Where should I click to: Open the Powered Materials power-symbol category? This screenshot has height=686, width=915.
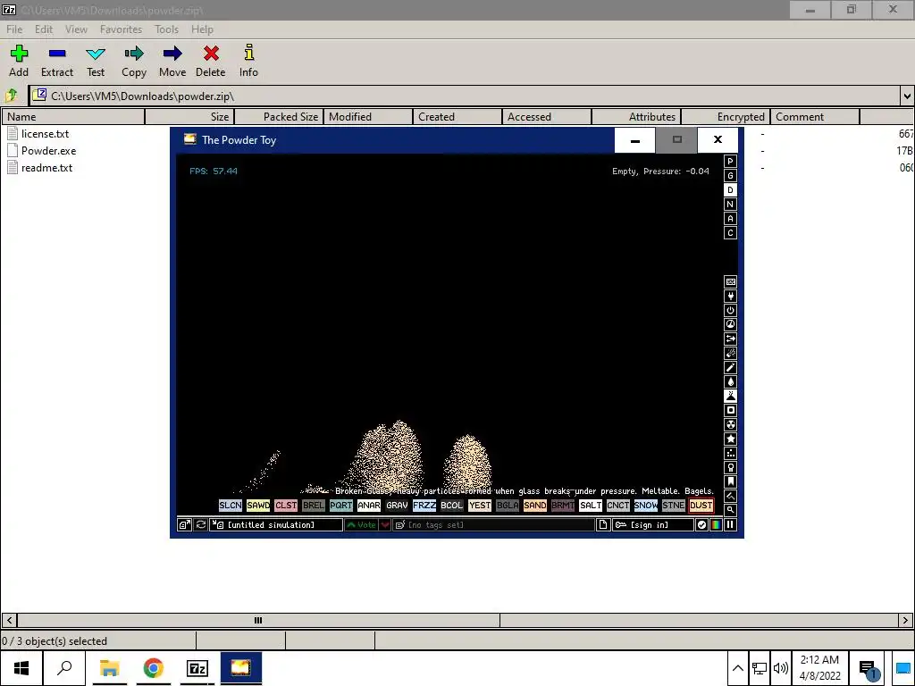pyautogui.click(x=730, y=310)
